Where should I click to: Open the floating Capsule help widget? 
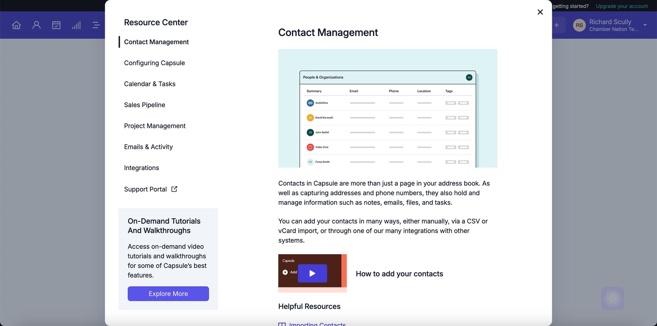[613, 298]
